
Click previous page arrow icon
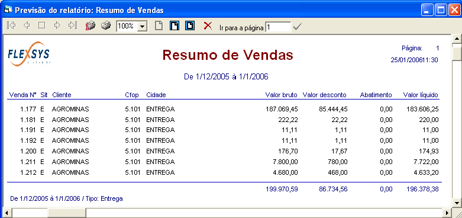27,25
